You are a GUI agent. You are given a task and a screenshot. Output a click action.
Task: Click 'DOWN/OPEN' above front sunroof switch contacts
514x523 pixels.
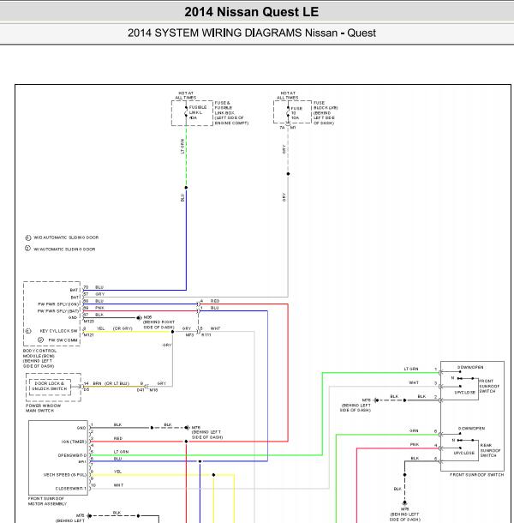click(470, 367)
